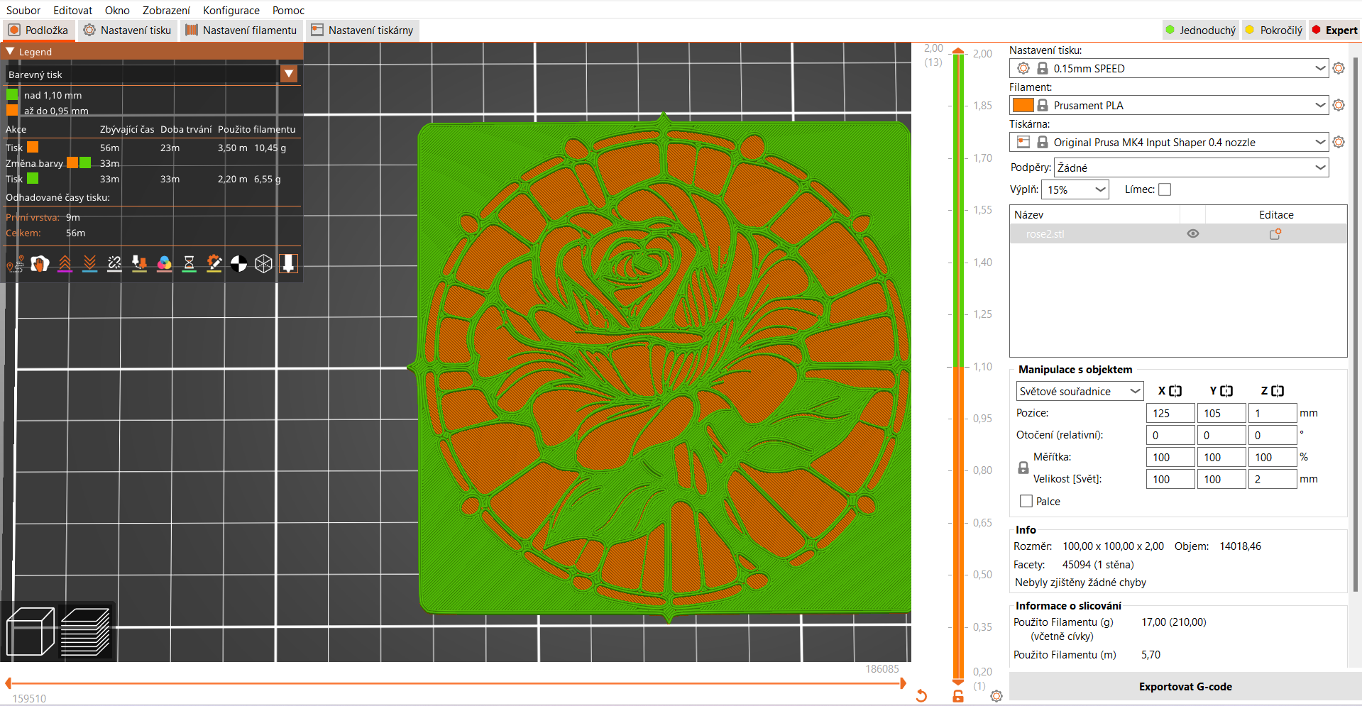Reset the vertical layer slider
This screenshot has width=1362, height=706.
tap(921, 696)
